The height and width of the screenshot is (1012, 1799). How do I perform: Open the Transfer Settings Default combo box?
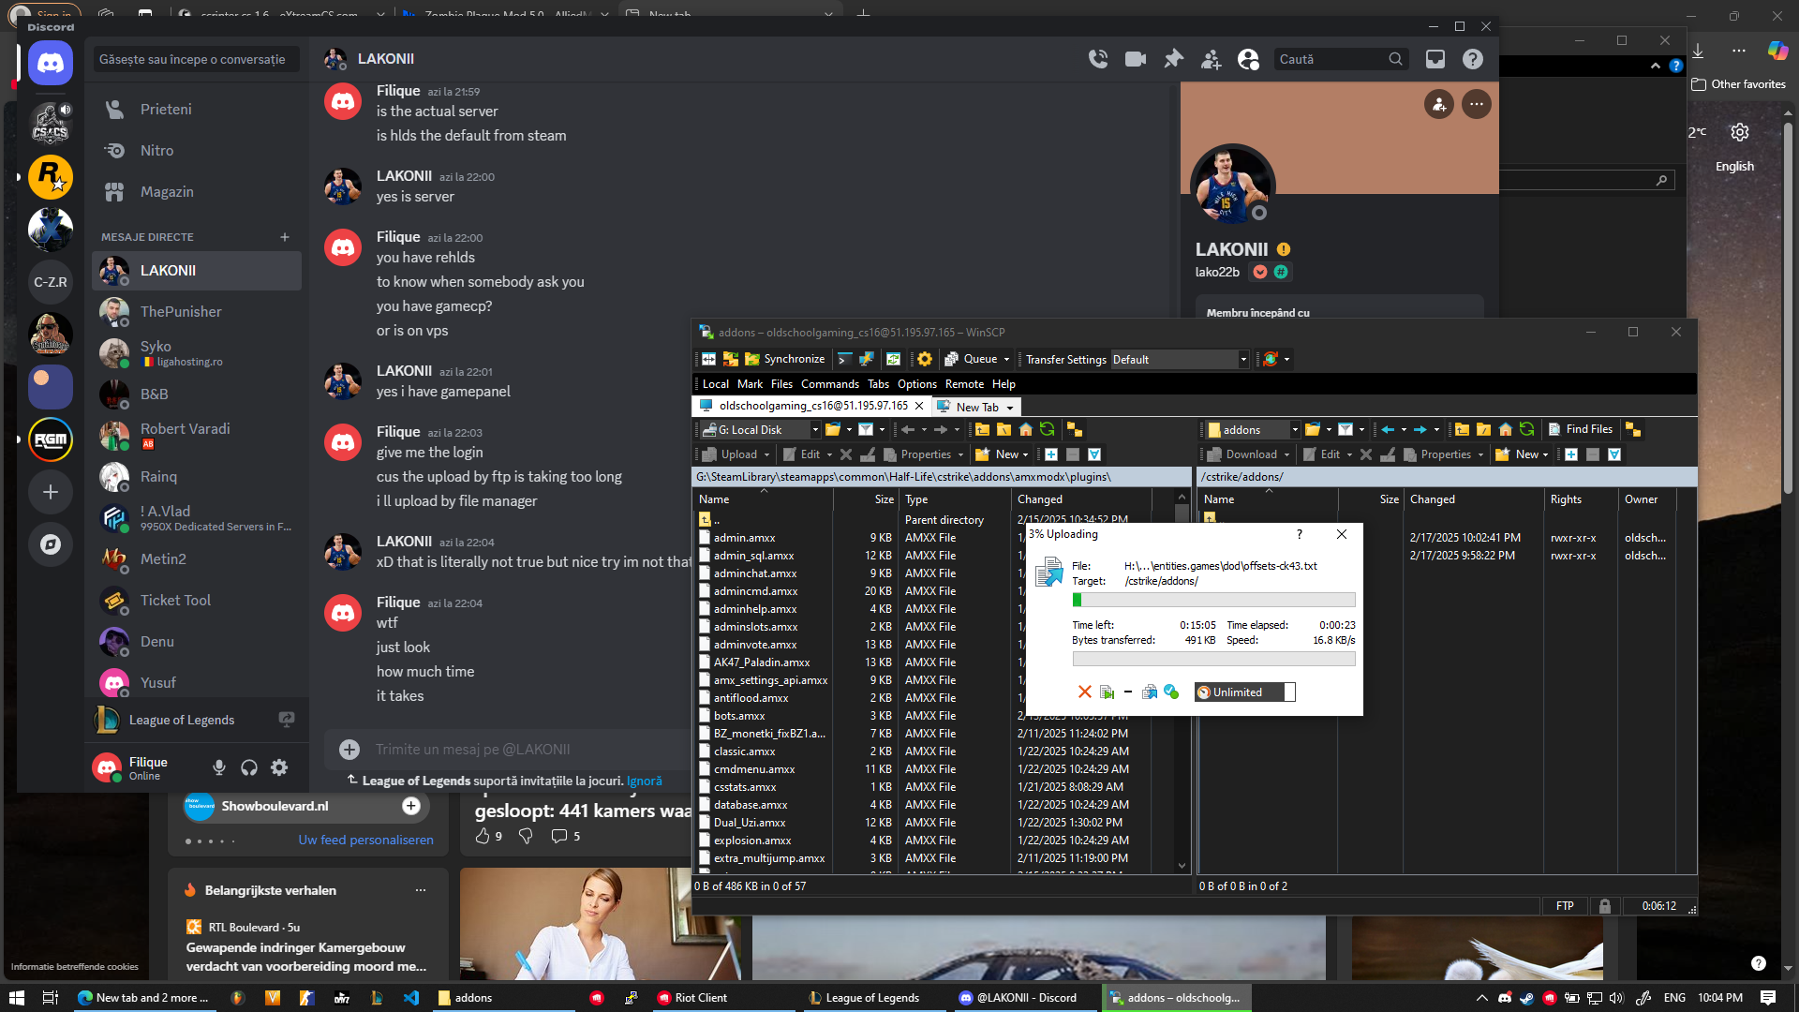1180,360
